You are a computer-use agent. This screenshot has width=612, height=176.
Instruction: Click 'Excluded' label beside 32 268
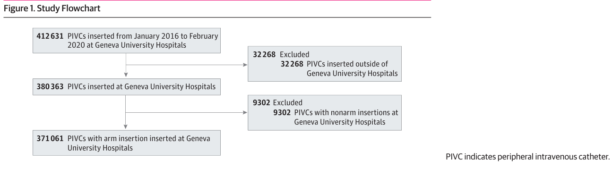coord(294,55)
